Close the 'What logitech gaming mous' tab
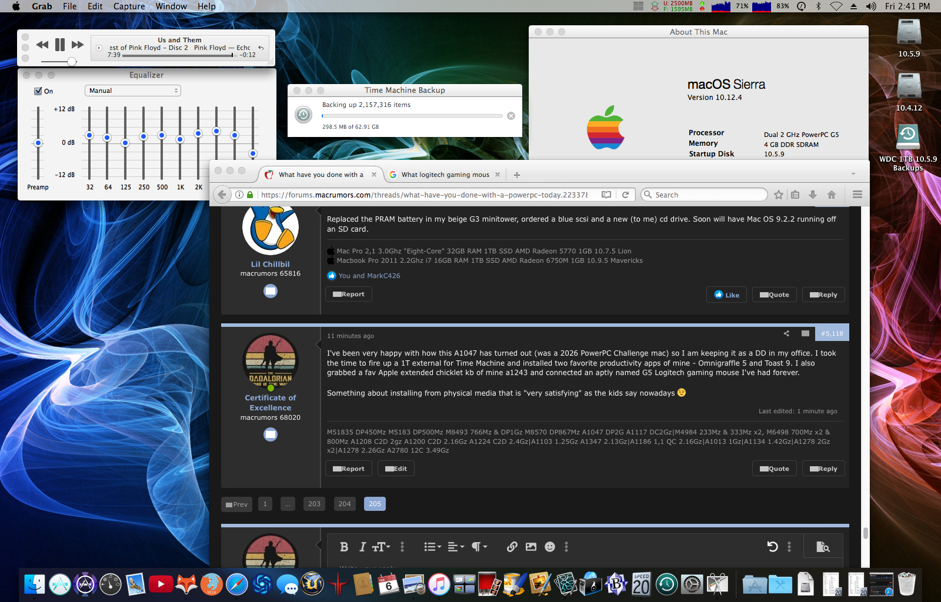Viewport: 941px width, 602px height. pos(497,175)
